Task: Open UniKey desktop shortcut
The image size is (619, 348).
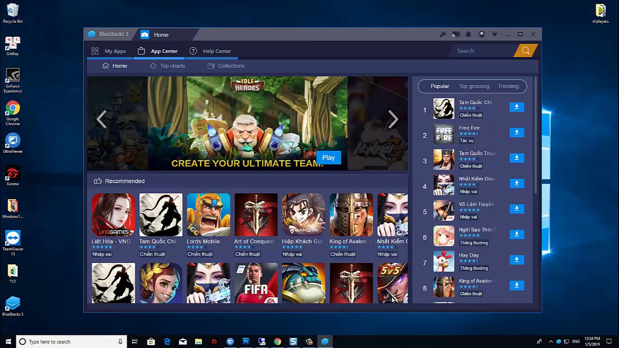Action: pyautogui.click(x=13, y=46)
